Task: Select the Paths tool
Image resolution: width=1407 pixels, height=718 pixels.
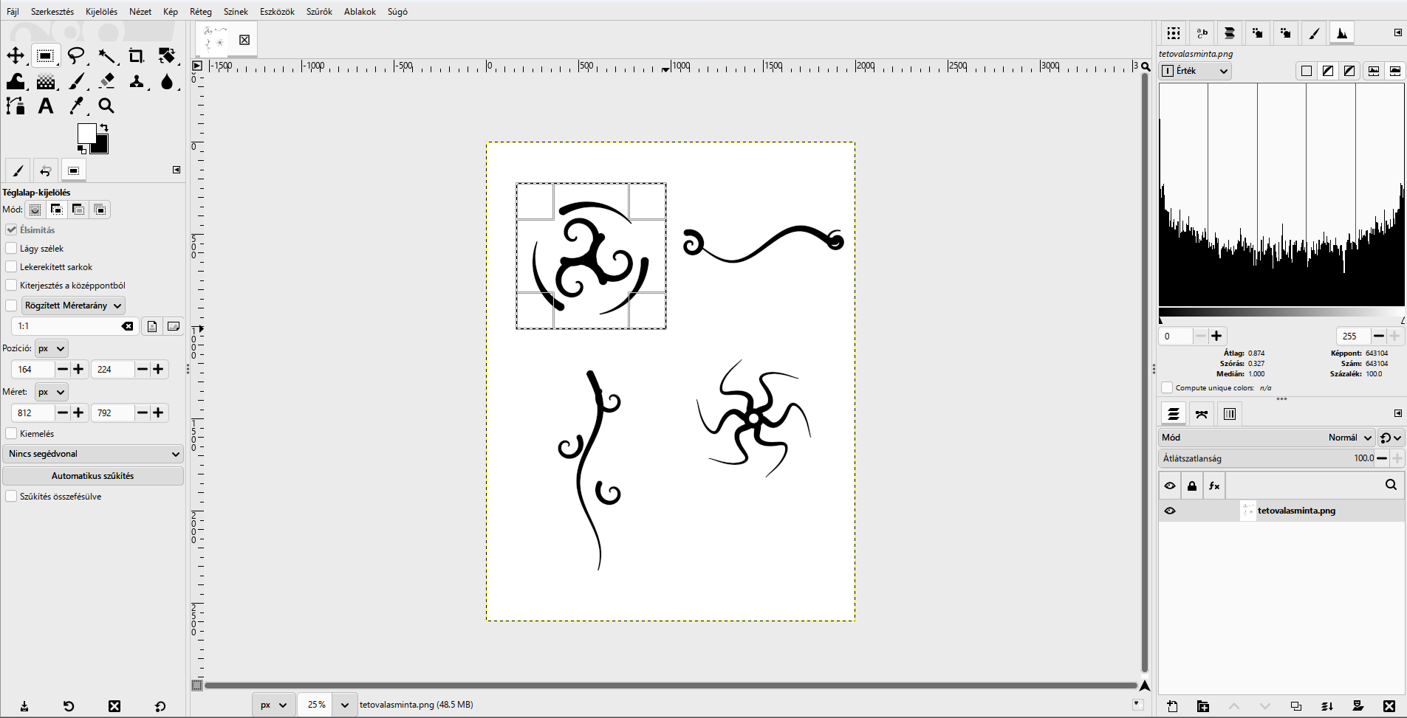Action: point(16,106)
